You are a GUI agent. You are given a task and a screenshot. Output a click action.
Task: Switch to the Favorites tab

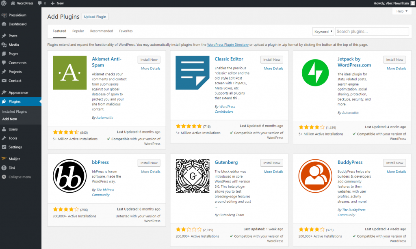coord(126,31)
